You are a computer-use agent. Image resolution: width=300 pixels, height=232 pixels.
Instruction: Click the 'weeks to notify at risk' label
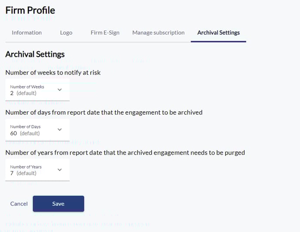tap(53, 72)
